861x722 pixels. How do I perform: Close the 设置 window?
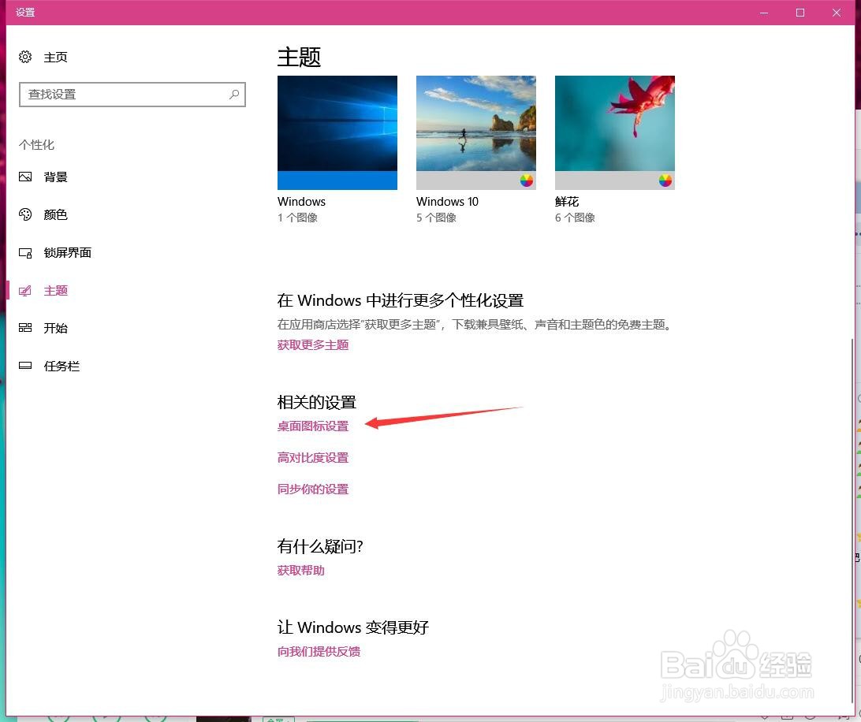(x=837, y=13)
